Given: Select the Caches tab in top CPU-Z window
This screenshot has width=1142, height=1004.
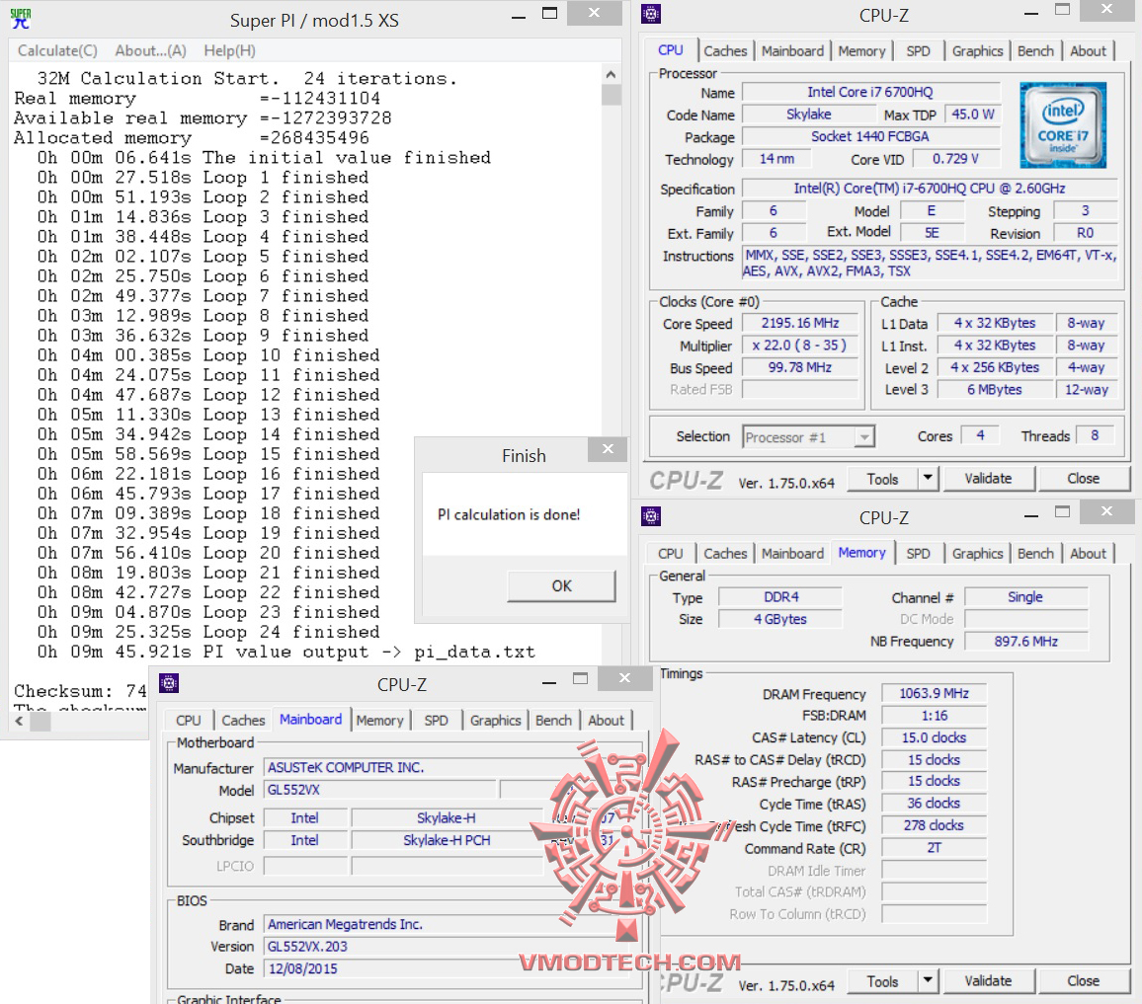Looking at the screenshot, I should (725, 51).
